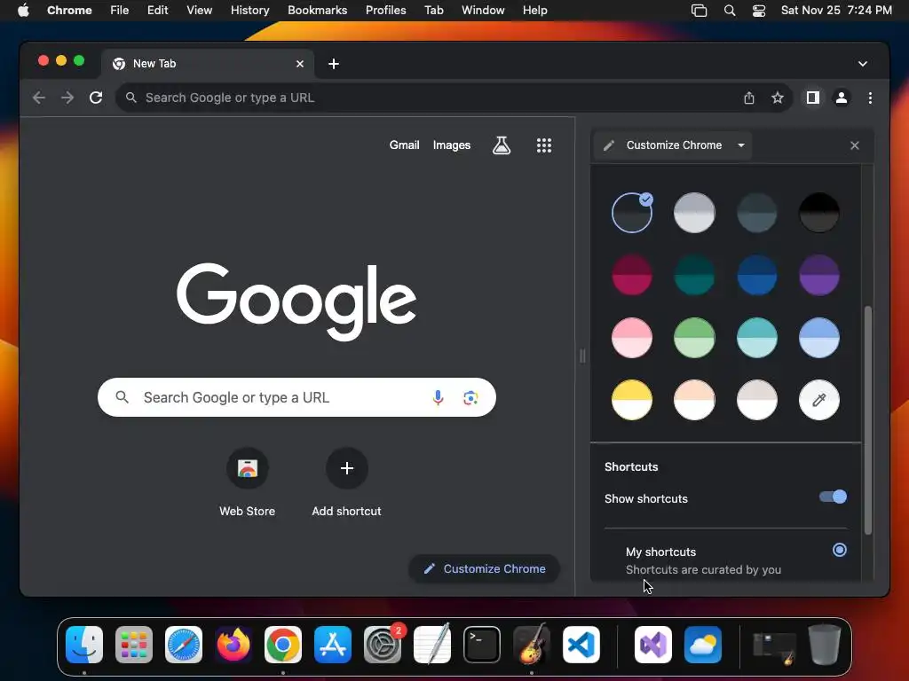909x681 pixels.
Task: Search by image with Google Lens
Action: click(470, 397)
